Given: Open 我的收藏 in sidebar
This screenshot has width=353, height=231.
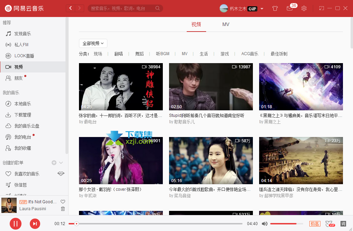Looking at the screenshot, I should pos(33,148).
